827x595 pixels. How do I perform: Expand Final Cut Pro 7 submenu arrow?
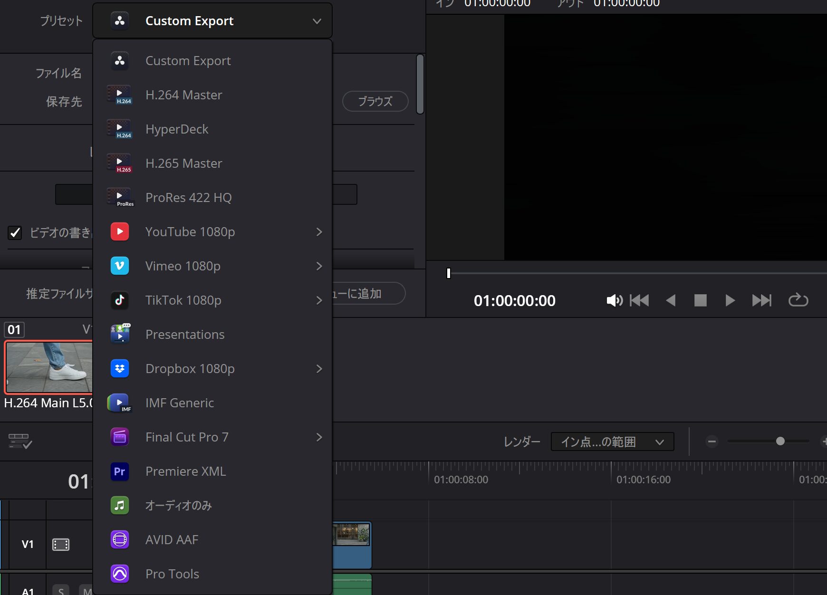(319, 437)
